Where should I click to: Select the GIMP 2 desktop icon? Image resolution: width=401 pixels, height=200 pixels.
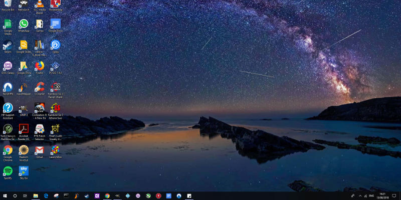point(24,109)
